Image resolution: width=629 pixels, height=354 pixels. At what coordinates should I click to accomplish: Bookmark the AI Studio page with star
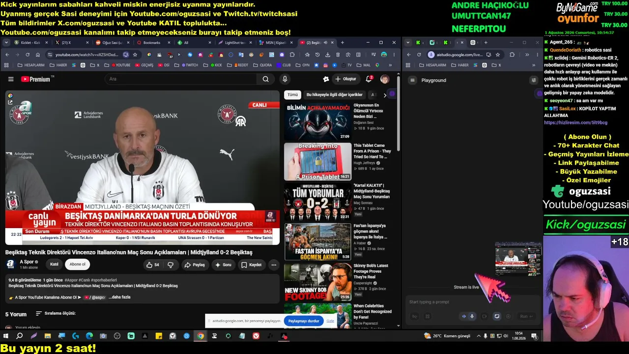[x=498, y=55]
